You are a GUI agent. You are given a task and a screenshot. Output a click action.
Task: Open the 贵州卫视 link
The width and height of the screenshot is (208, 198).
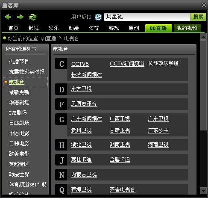click(82, 130)
